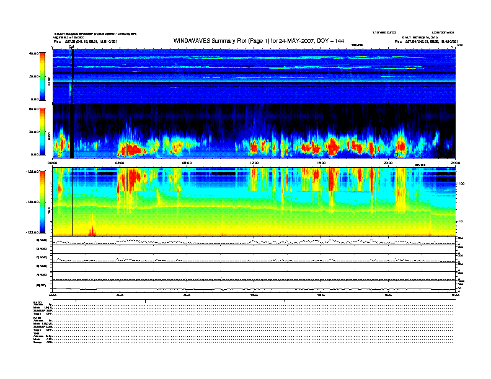Click the 100 label on TNR right axis
This screenshot has width=491, height=379.
[x=461, y=183]
